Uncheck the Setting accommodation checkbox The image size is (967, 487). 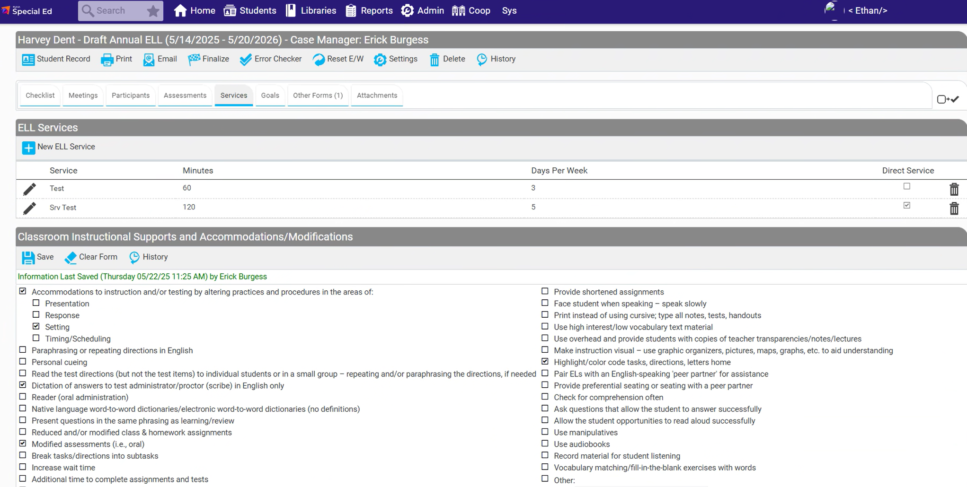(36, 326)
